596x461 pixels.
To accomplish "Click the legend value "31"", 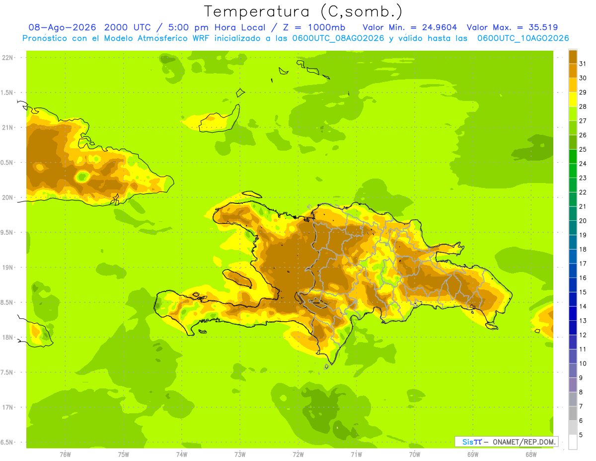I will click(x=583, y=64).
